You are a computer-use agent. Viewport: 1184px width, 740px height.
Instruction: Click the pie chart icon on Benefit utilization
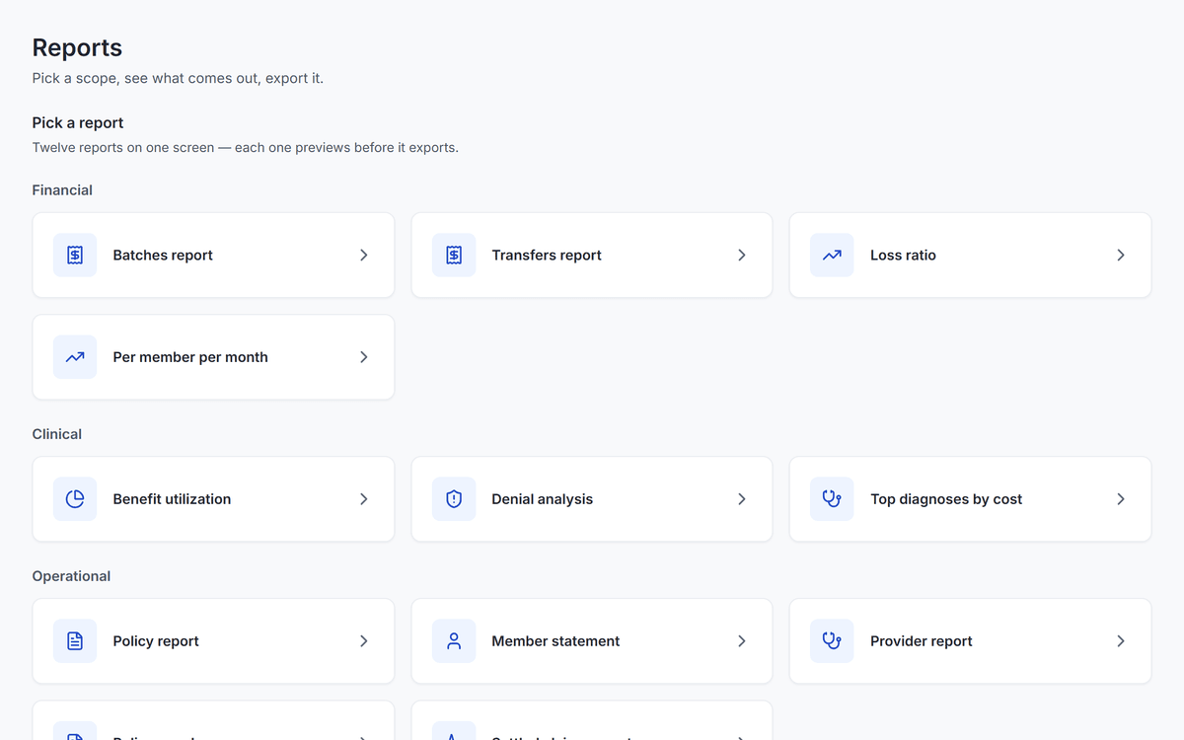click(x=75, y=499)
